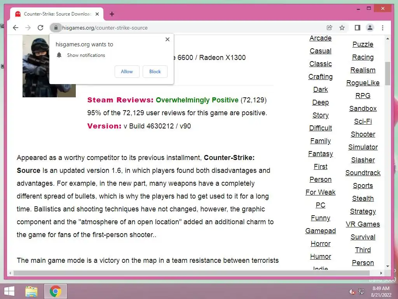Dismiss the notification permission popup

(167, 39)
